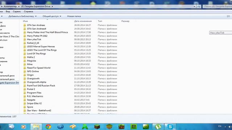
Task: Select 'Star Wars 3 The Clo' in navigation pane
Action: point(9,36)
